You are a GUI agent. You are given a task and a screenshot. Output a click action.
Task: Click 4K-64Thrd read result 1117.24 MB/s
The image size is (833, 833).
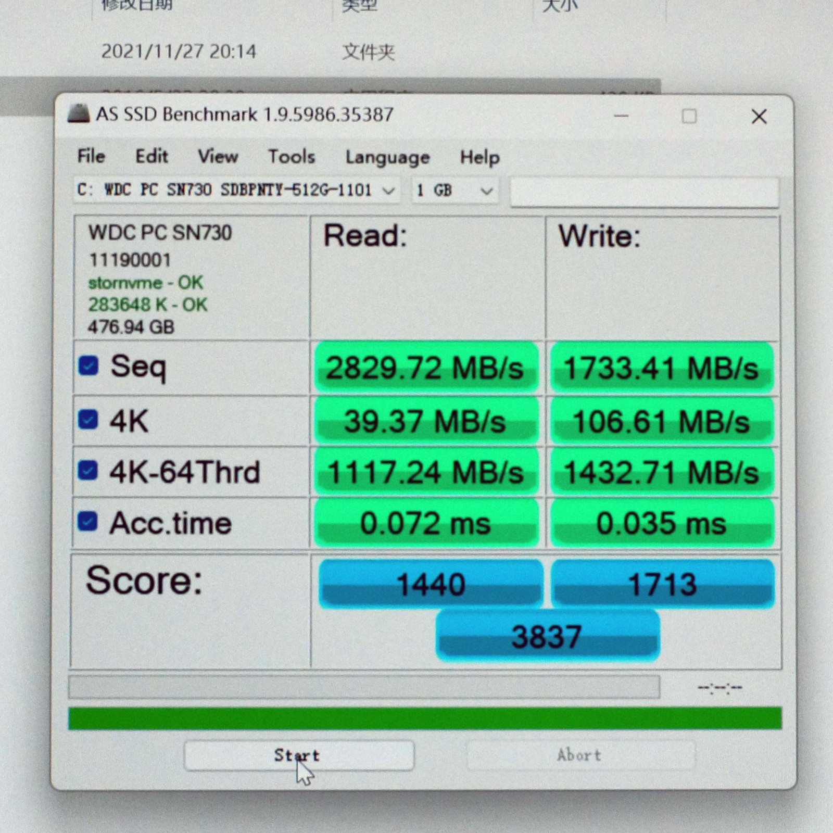(426, 472)
